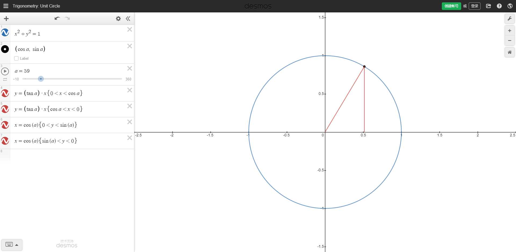Click the log in button
Viewport: 516px width, 252px height.
click(x=475, y=6)
